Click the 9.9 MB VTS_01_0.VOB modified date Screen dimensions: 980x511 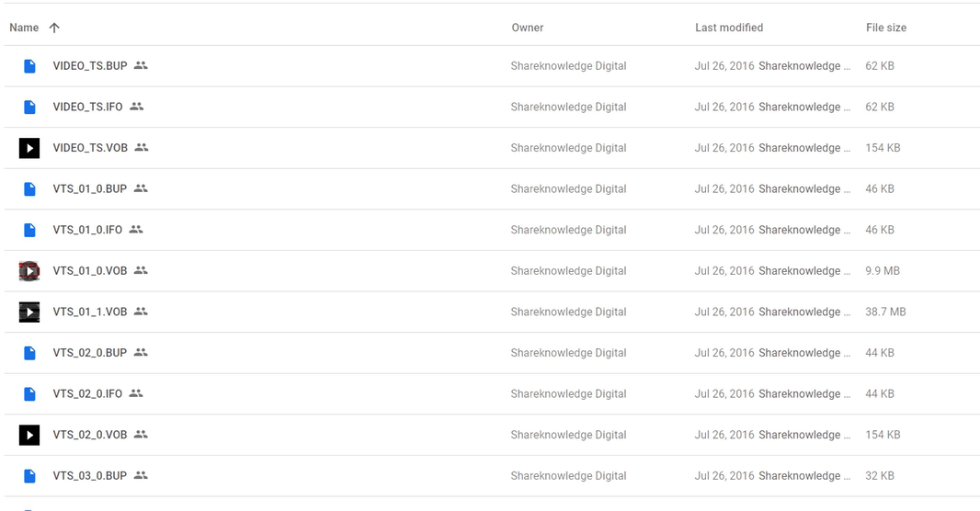tap(724, 271)
